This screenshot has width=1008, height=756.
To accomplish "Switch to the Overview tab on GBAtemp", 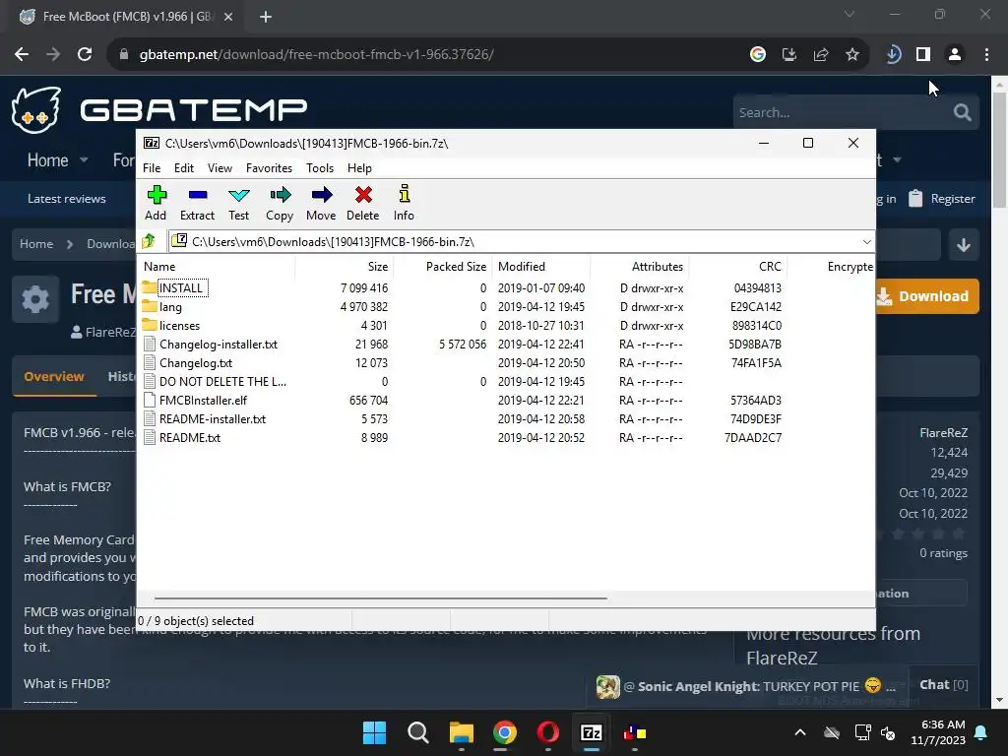I will coord(54,377).
